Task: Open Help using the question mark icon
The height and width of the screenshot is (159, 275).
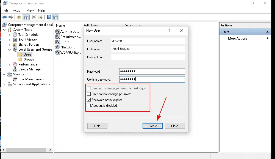Action: click(x=48, y=17)
